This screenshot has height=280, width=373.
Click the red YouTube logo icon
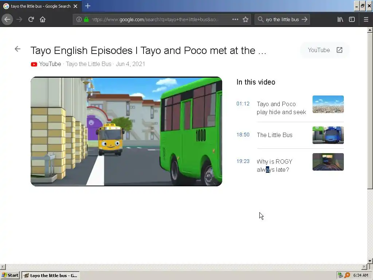[34, 64]
